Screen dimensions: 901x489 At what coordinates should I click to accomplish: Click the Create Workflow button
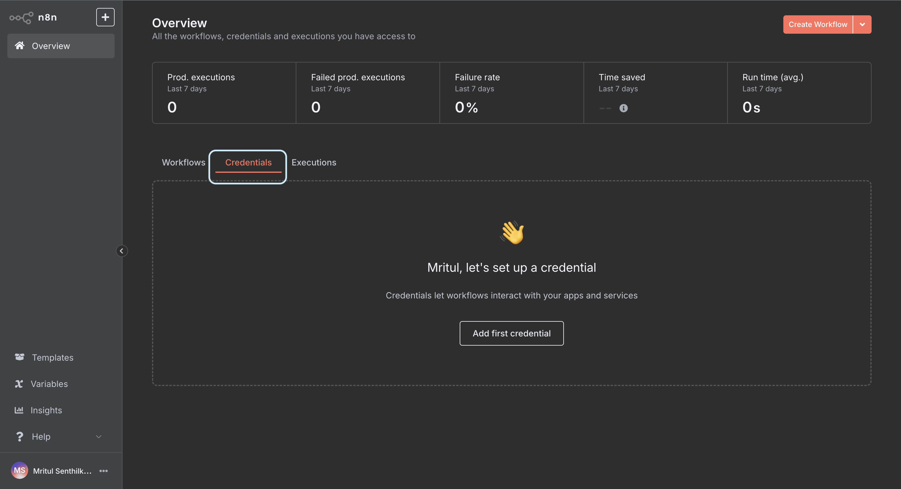pos(818,25)
